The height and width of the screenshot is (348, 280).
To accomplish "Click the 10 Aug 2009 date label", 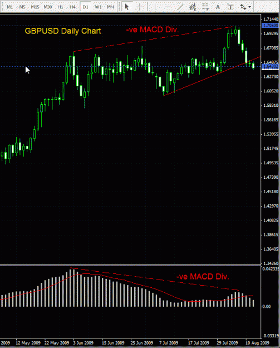I will pyautogui.click(x=257, y=343).
